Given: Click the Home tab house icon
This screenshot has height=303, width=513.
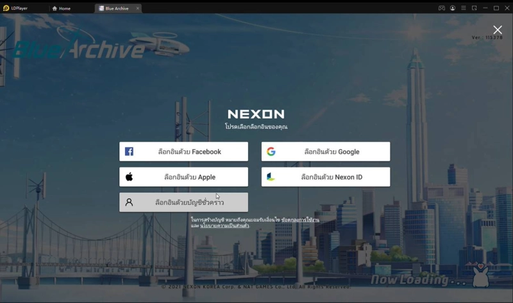Looking at the screenshot, I should [55, 8].
